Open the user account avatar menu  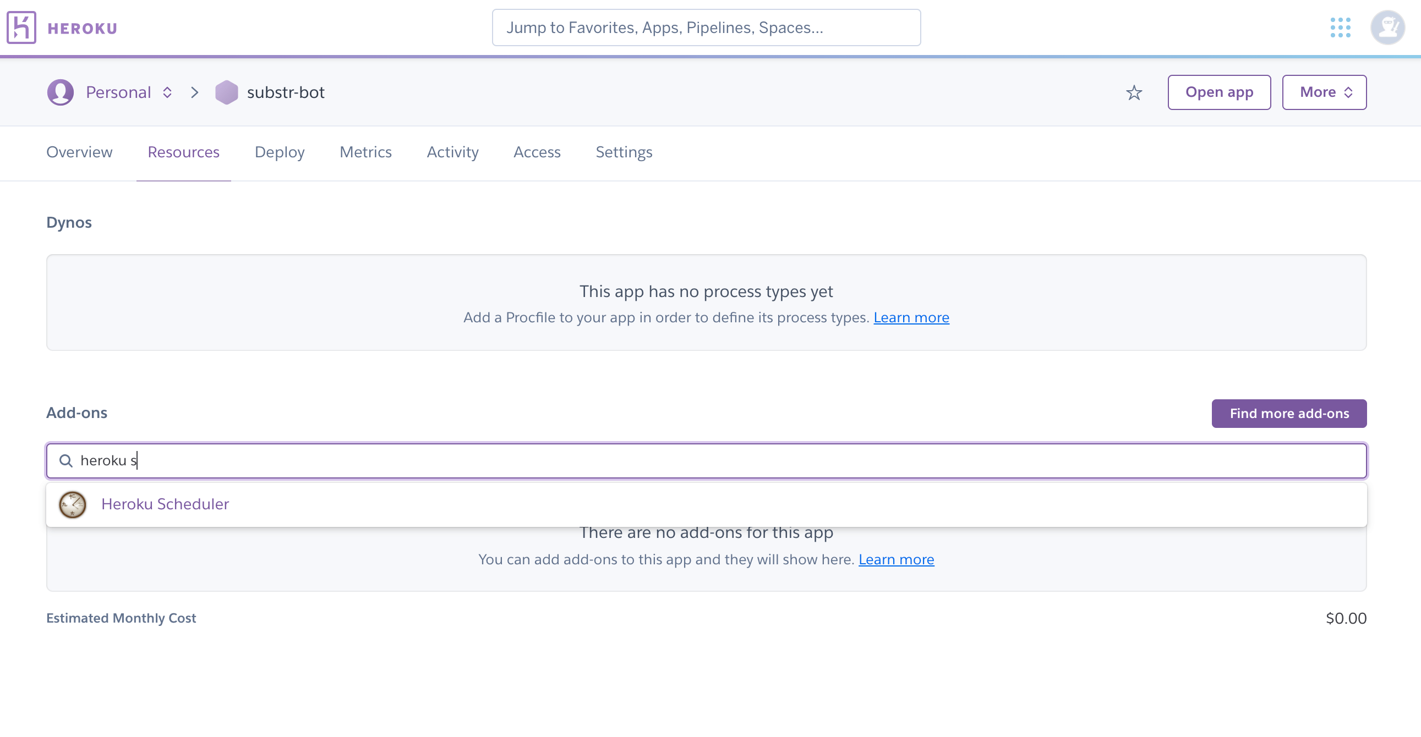[1387, 28]
